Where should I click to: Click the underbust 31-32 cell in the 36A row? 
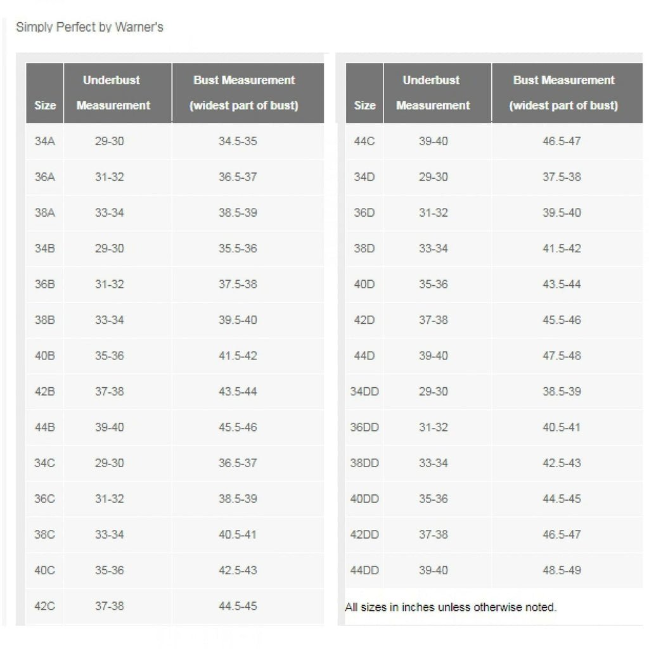[110, 177]
